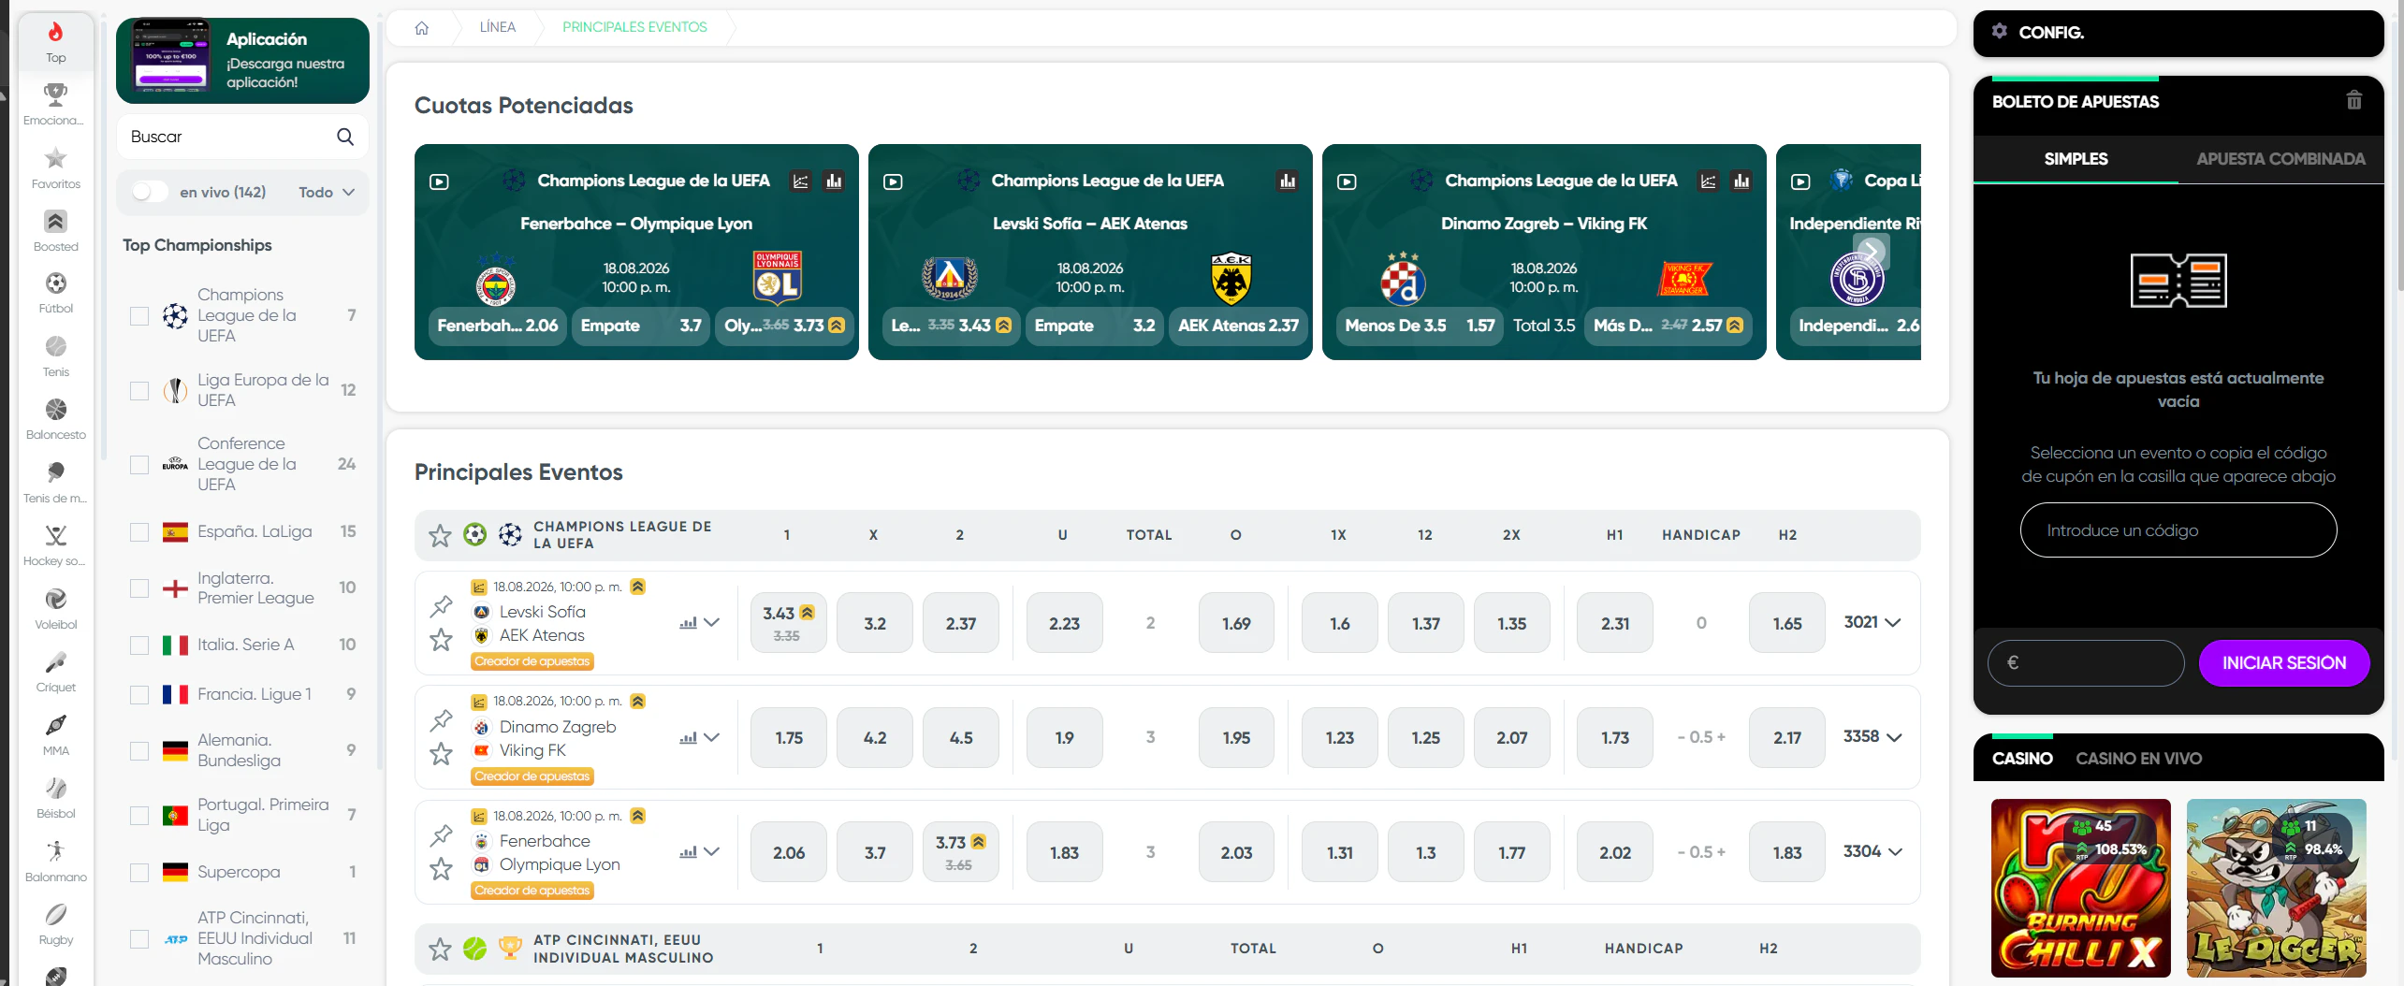Favorite the Dinamo Zagreb vs Viking FK match
Viewport: 2404px width, 986px height.
tap(442, 754)
